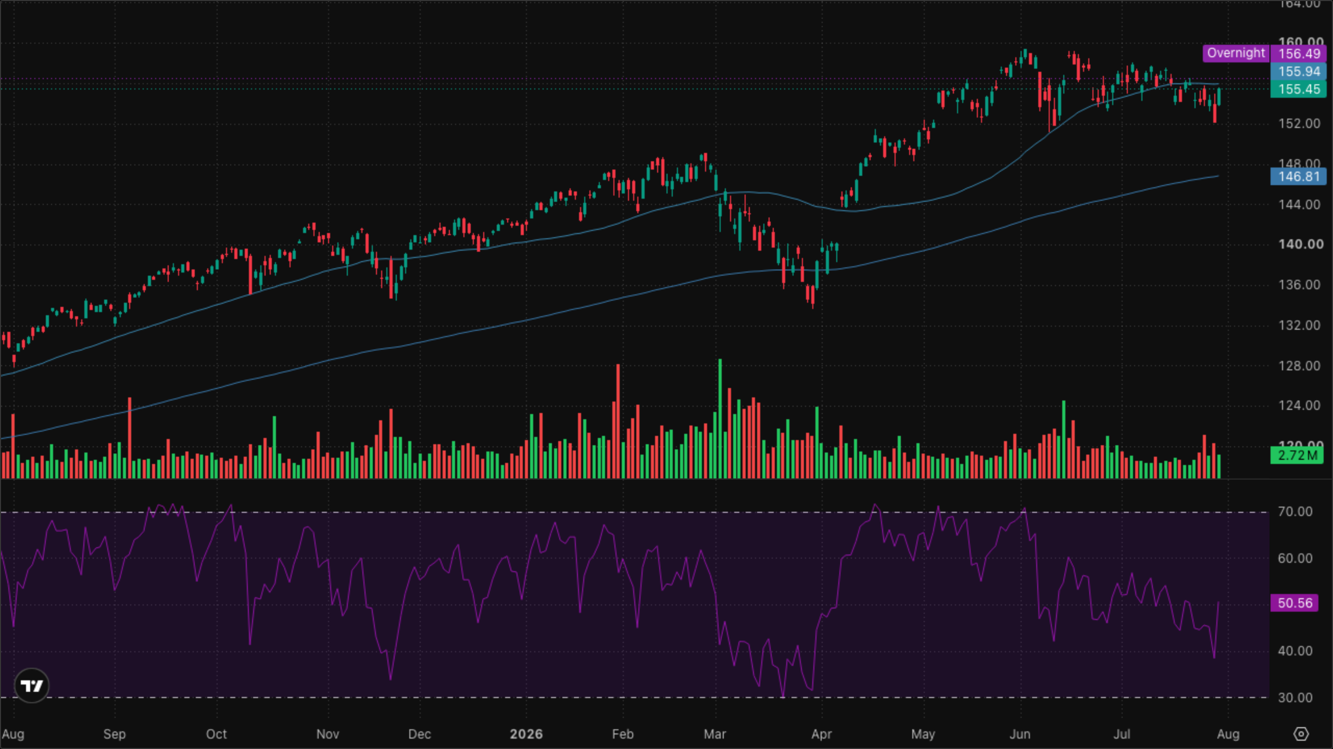The image size is (1333, 749).
Task: Select the 2026 label on time axis
Action: 526,734
